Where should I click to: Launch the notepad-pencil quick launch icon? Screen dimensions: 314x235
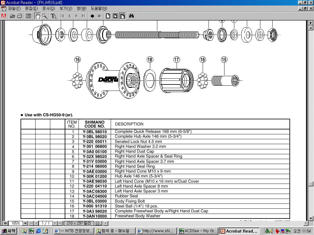[45, 231]
